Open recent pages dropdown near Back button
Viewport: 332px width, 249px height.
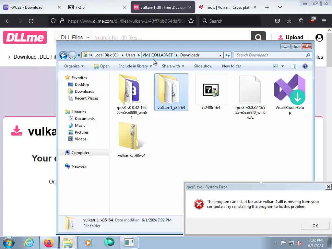pos(79,55)
